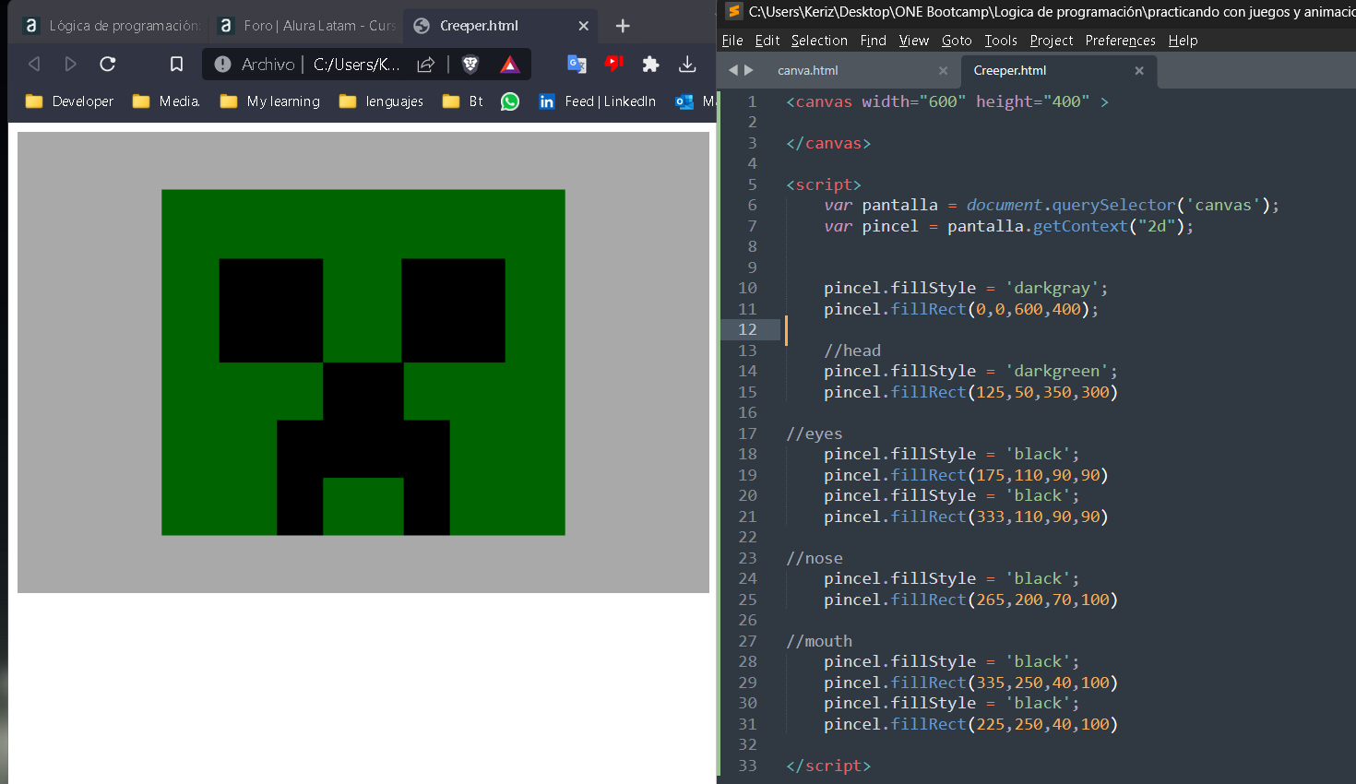Open a new browser tab
1356x784 pixels.
point(623,26)
